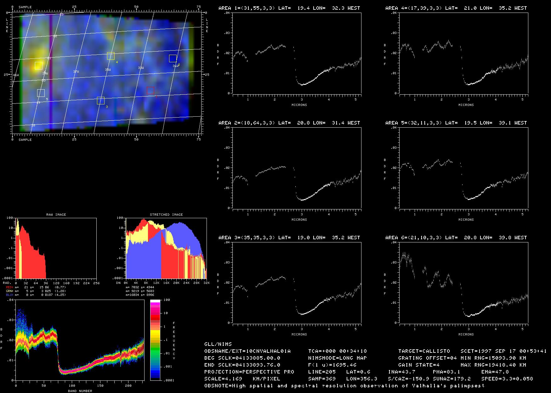Click the NIMSMODE=LONG MAP text
551x393 pixels.
tap(338, 358)
